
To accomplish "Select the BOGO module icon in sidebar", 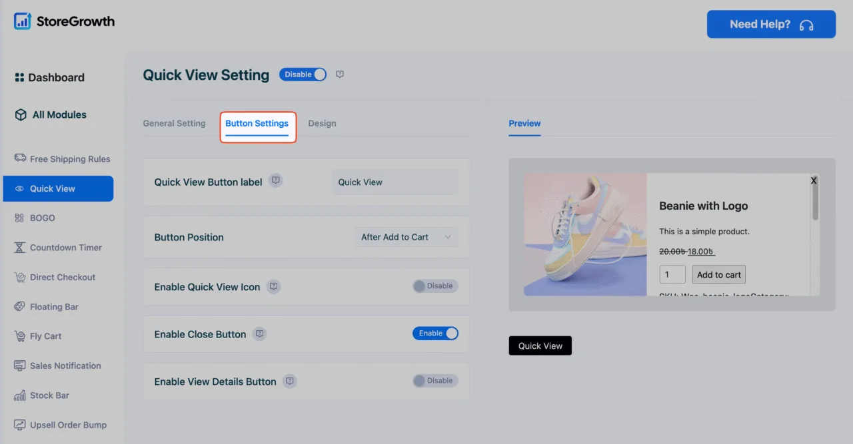I will click(20, 218).
